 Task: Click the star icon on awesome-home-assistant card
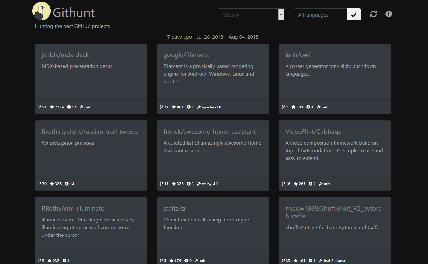[174, 184]
